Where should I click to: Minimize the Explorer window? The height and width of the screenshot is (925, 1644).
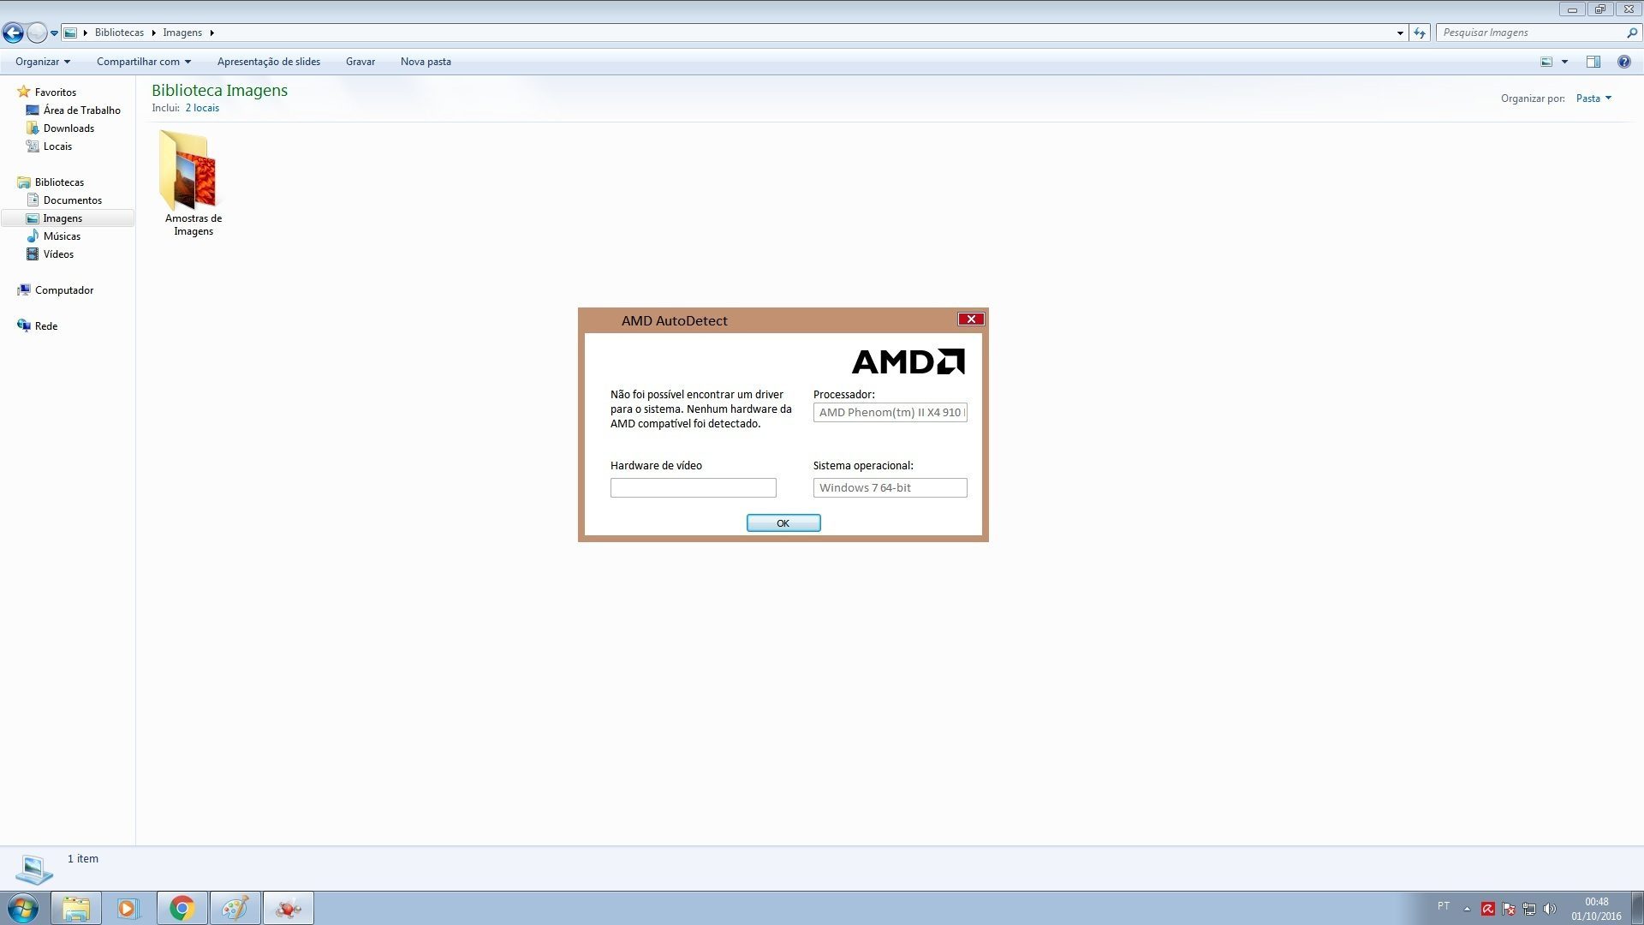pyautogui.click(x=1572, y=9)
